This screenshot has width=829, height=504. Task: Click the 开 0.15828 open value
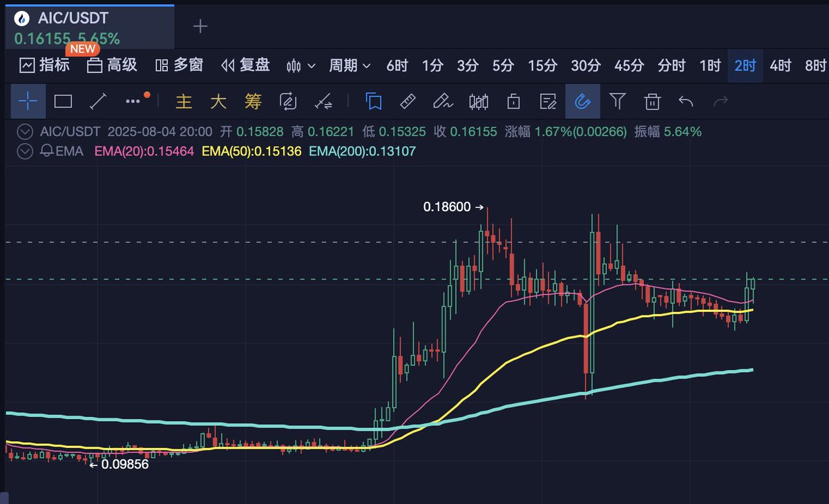click(252, 131)
